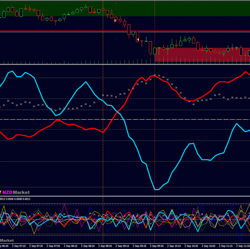This screenshot has height=249, width=250.
Task: Click the 2 Sep 10:55 time label
Action: click(208, 246)
